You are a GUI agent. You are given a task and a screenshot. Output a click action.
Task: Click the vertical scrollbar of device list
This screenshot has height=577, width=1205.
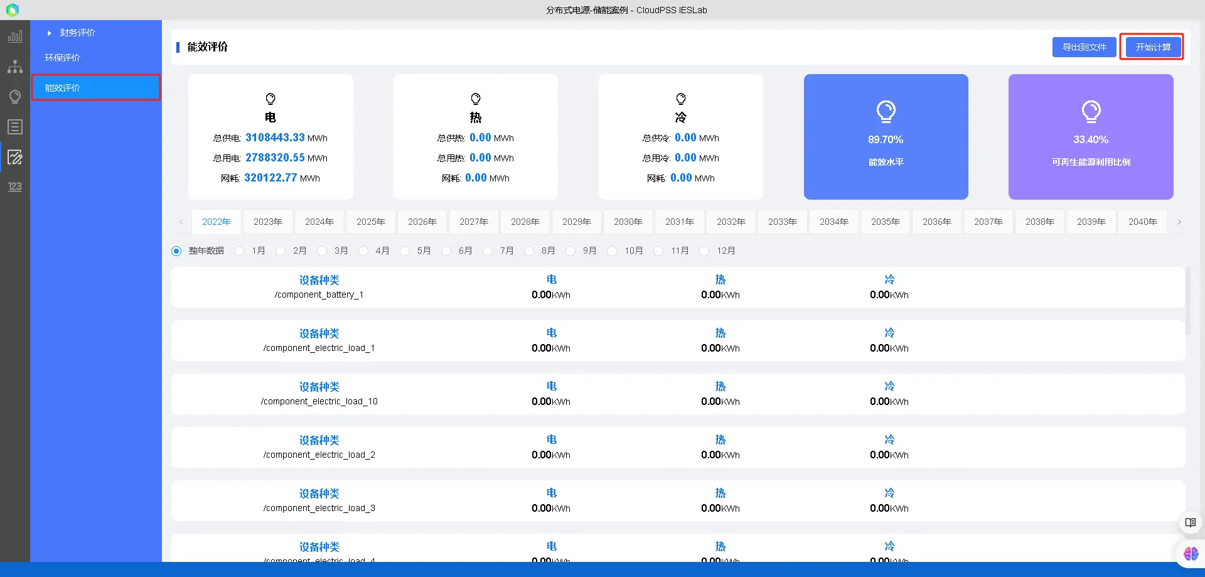click(1187, 301)
